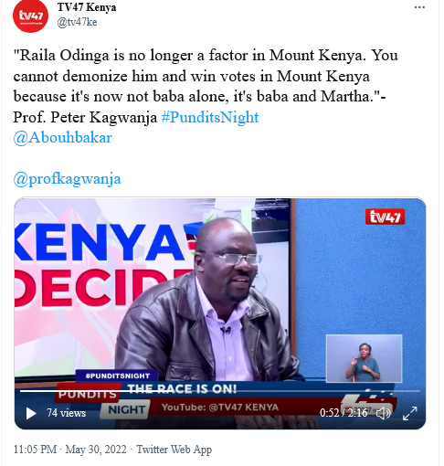Play the embedded video
Viewport: 444px width, 466px height.
pos(31,413)
